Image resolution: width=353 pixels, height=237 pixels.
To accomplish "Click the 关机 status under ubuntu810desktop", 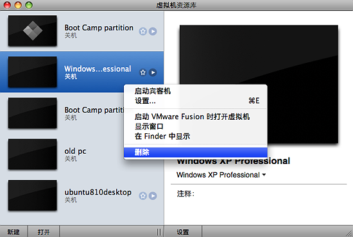I will pos(71,200).
